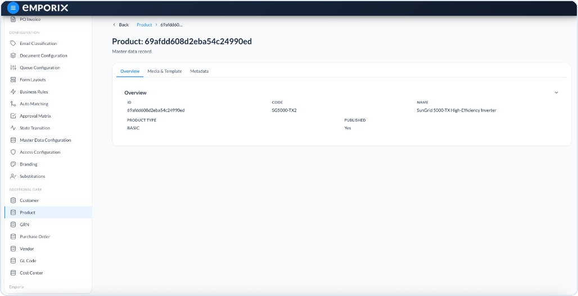Click the Emporix footer label

(x=17, y=287)
